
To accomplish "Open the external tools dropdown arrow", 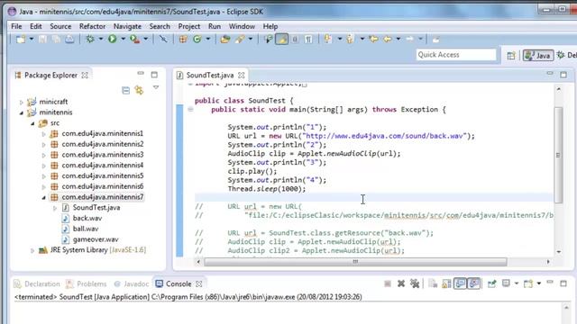I will coord(146,39).
